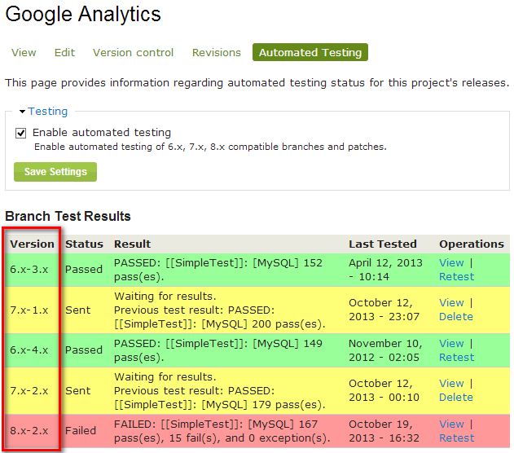Click the Last Tested column header
Viewport: 514px width, 453px height.
383,244
